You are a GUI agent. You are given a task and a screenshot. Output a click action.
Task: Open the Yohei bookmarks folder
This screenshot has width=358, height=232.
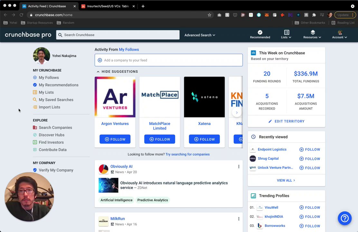pyautogui.click(x=10, y=23)
